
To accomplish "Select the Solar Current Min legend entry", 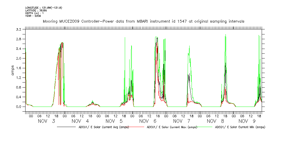I will [240, 127].
